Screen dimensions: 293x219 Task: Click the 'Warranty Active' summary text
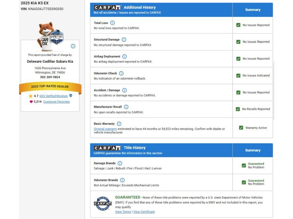click(x=256, y=128)
